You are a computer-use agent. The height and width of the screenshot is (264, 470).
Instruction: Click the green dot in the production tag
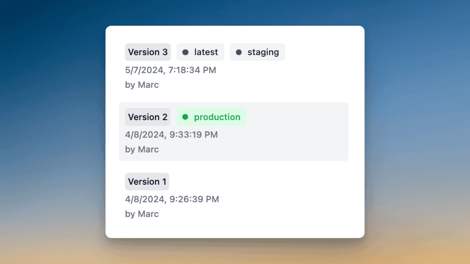point(186,117)
